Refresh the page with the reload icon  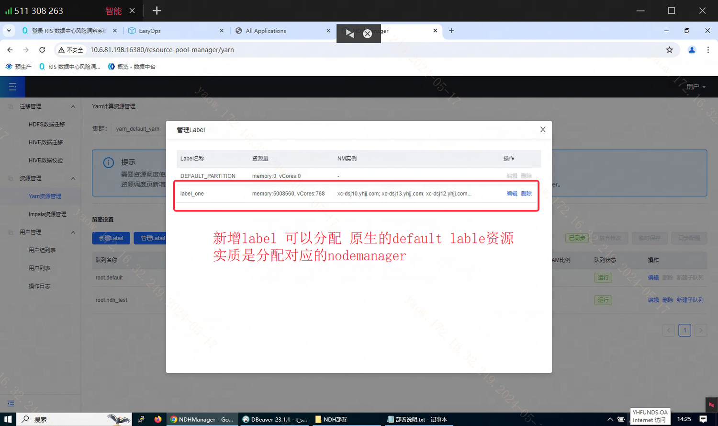click(42, 49)
